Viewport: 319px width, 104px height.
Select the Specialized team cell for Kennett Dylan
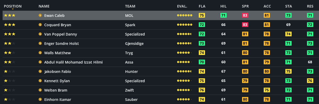pos(135,81)
